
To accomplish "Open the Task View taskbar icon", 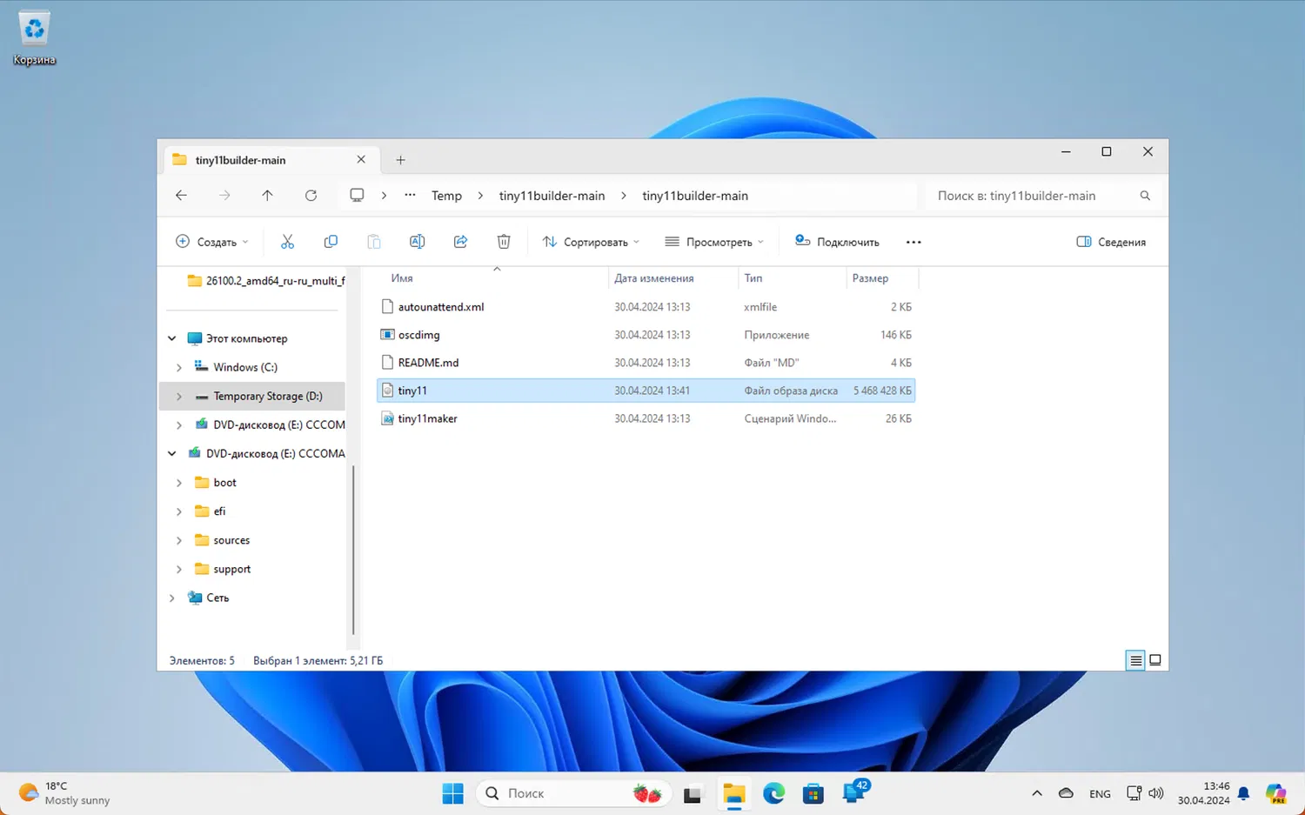I will [693, 793].
